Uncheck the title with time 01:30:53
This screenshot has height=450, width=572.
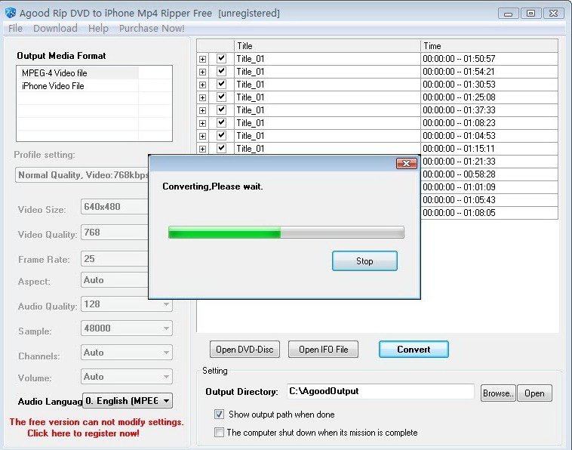tap(221, 84)
